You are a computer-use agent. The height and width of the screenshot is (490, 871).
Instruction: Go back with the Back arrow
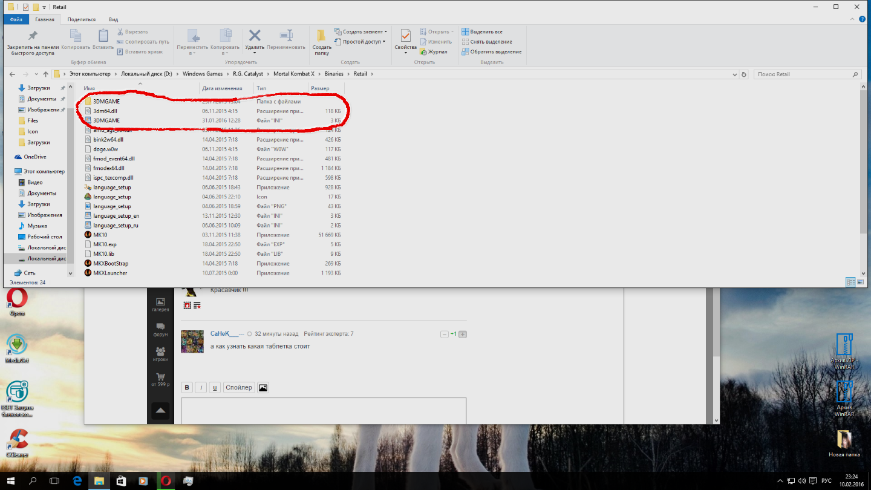(13, 74)
